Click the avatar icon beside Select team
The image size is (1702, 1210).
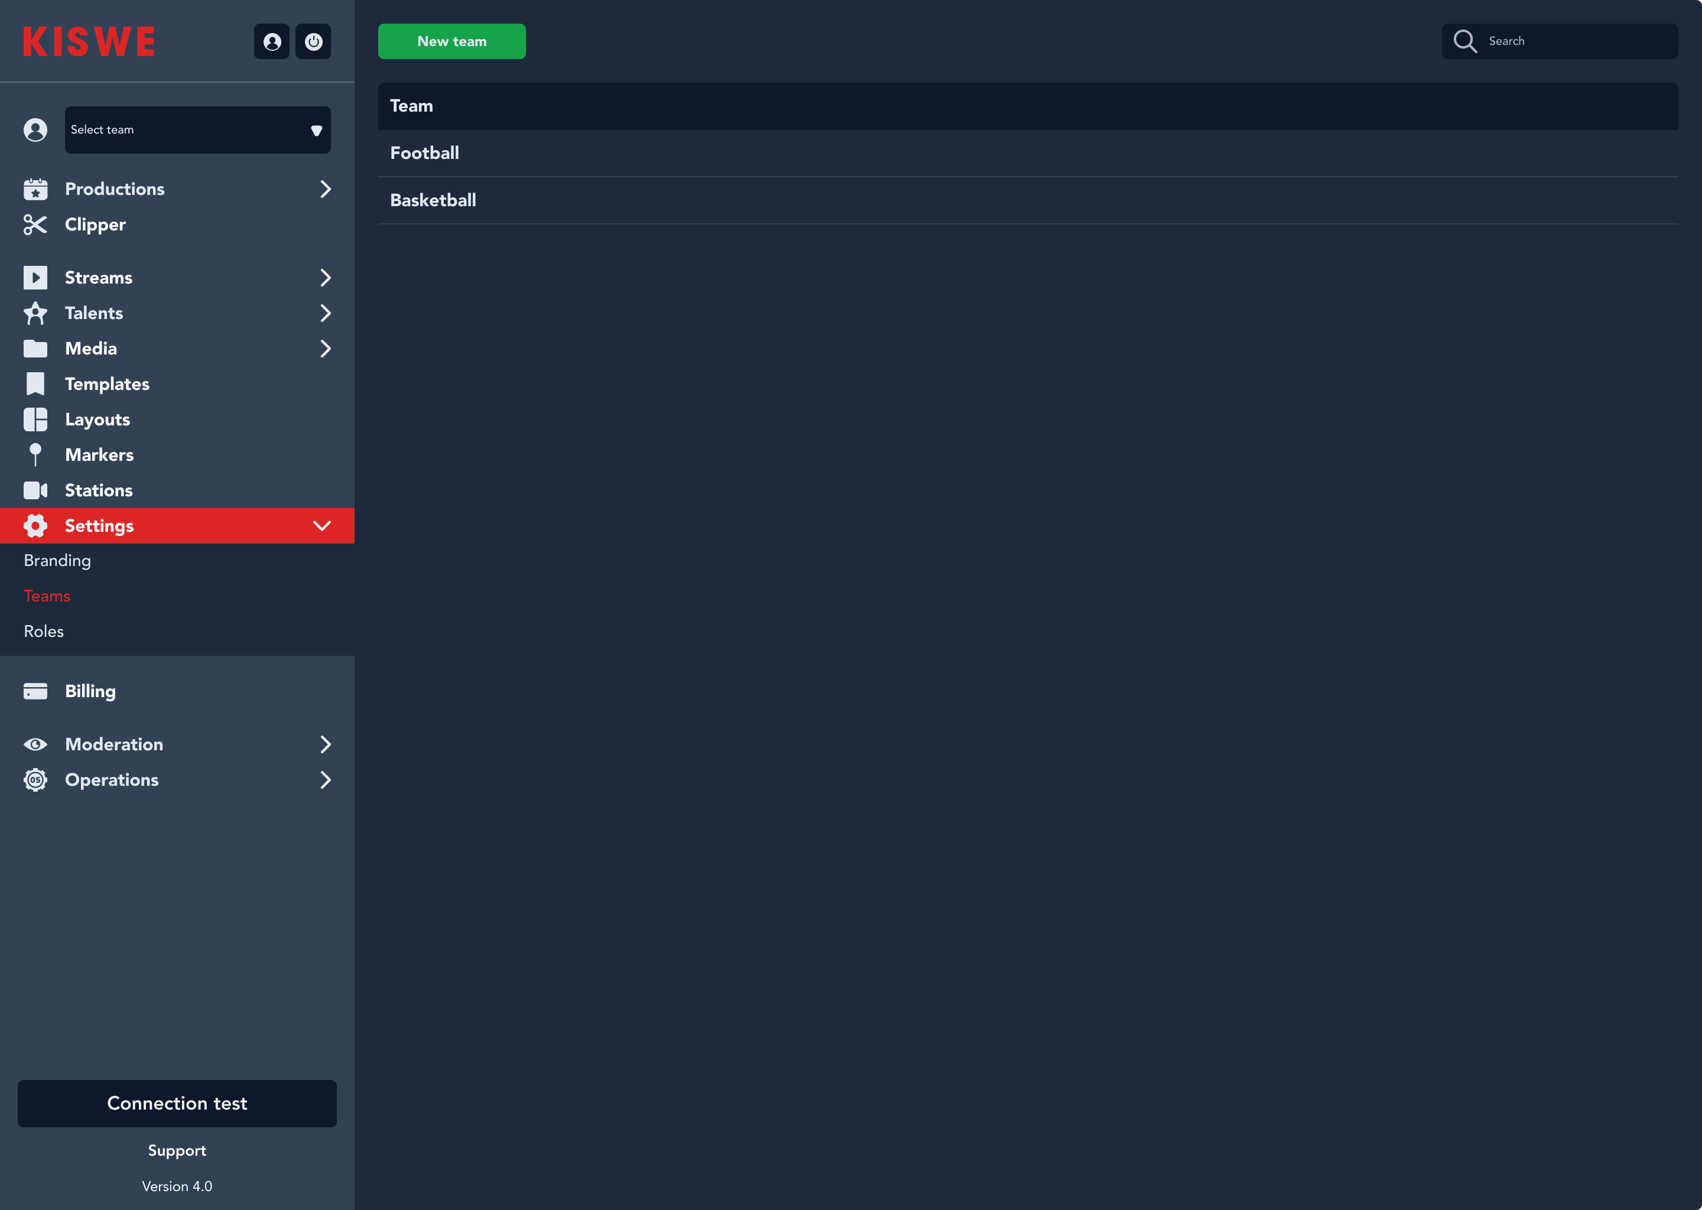click(x=35, y=129)
